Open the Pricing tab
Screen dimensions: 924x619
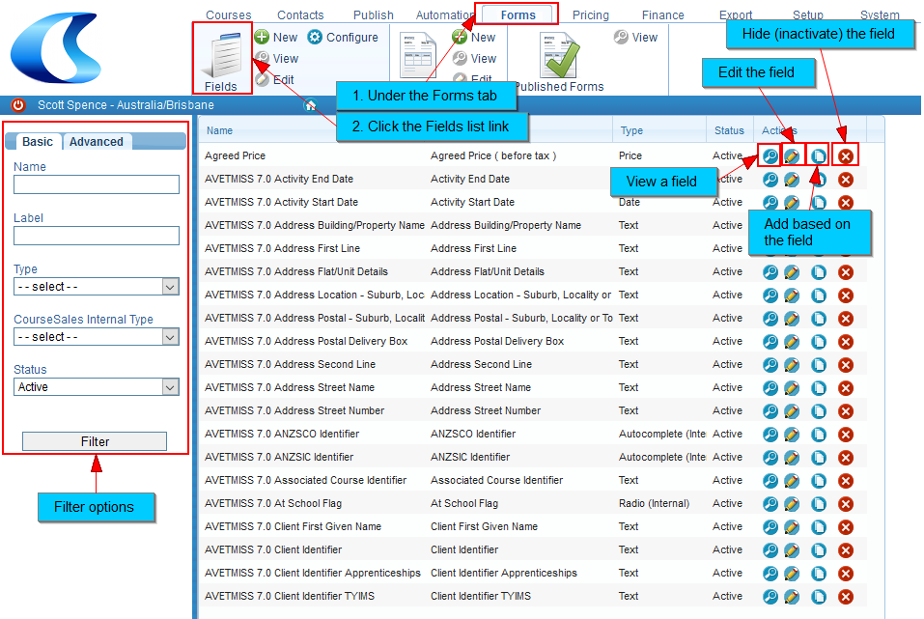pos(591,14)
